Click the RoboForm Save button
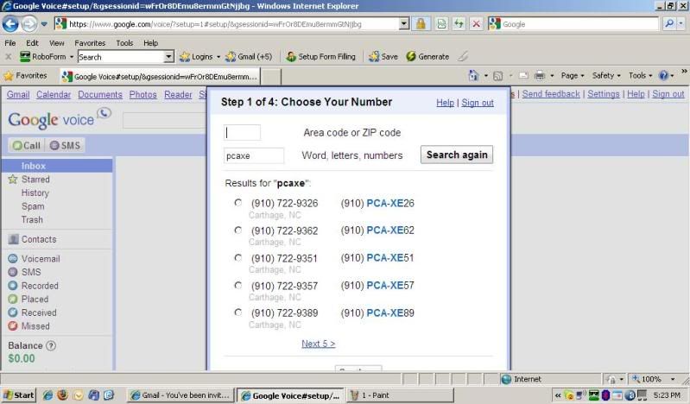The image size is (690, 404). (383, 56)
